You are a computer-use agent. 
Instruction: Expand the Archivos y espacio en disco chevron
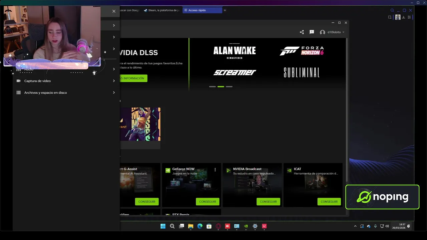coord(114,93)
